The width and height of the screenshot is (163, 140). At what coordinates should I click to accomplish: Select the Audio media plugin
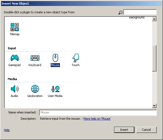[15, 89]
